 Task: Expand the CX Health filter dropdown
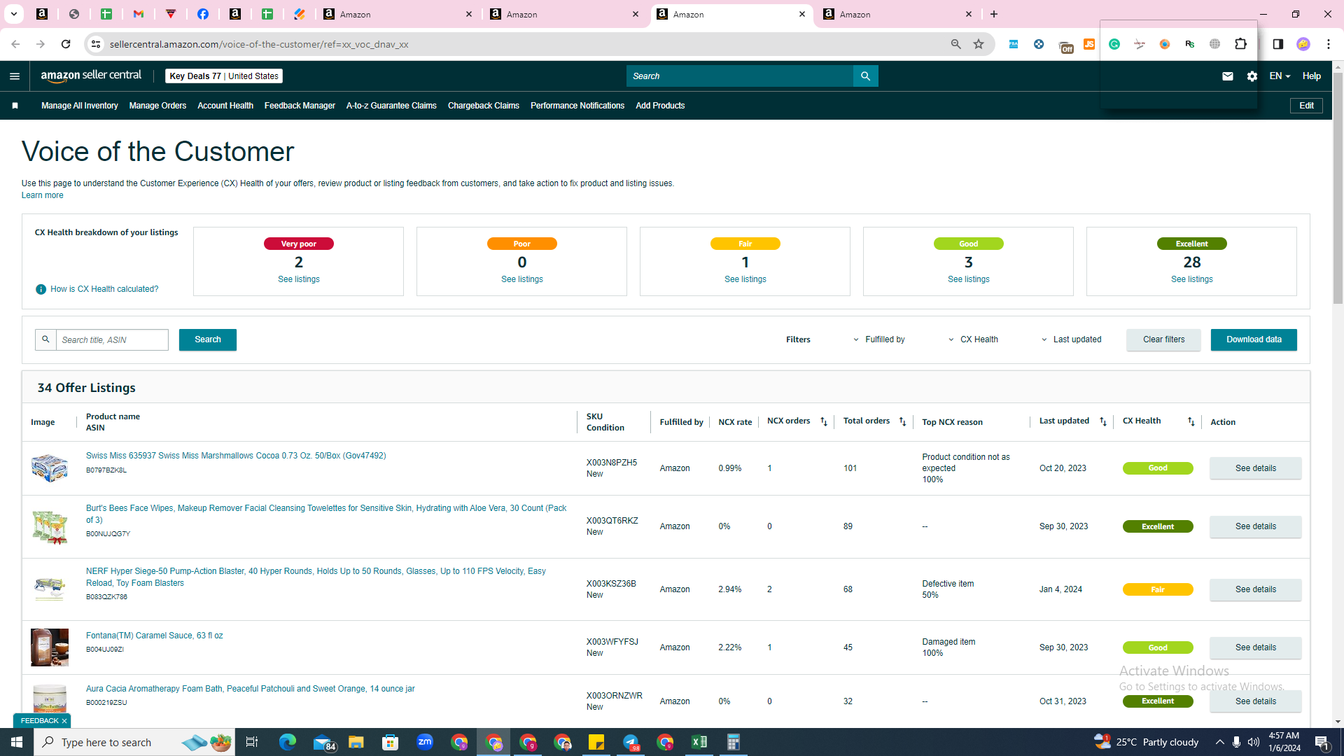pyautogui.click(x=973, y=339)
